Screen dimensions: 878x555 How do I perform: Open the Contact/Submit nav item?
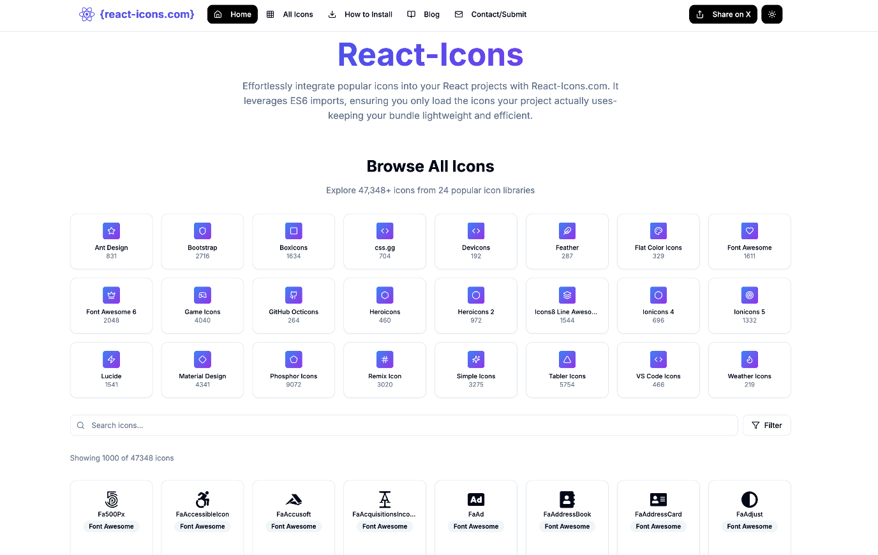pyautogui.click(x=491, y=14)
